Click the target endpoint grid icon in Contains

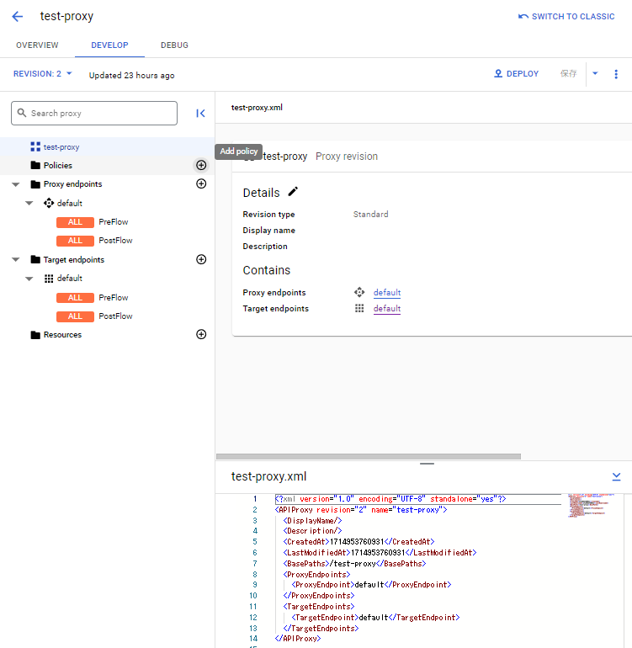(x=359, y=308)
